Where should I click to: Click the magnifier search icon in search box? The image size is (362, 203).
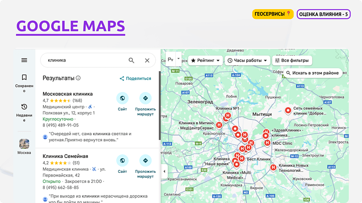point(132,60)
